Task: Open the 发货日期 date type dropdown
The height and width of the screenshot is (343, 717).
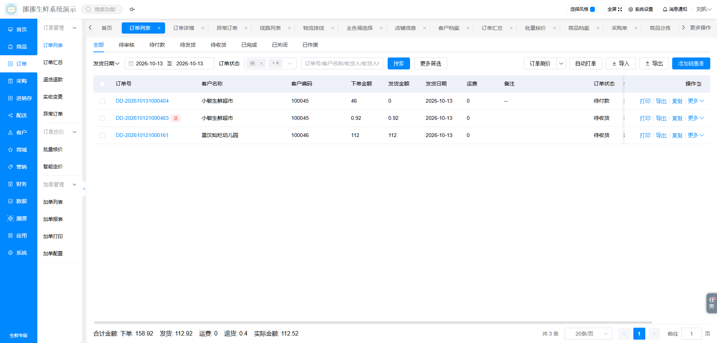Action: pos(106,63)
